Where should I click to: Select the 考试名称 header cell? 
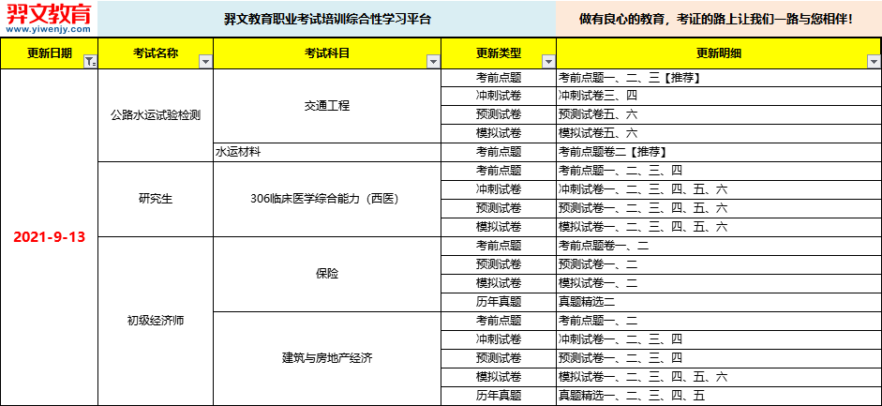click(x=156, y=53)
